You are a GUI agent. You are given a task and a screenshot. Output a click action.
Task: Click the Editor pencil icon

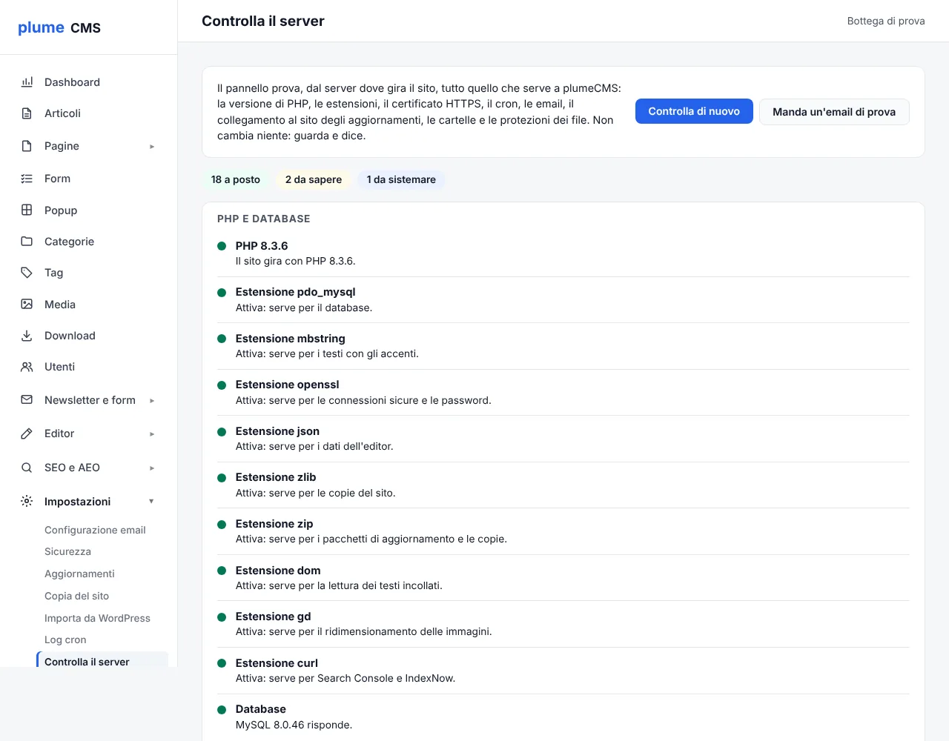tap(27, 433)
